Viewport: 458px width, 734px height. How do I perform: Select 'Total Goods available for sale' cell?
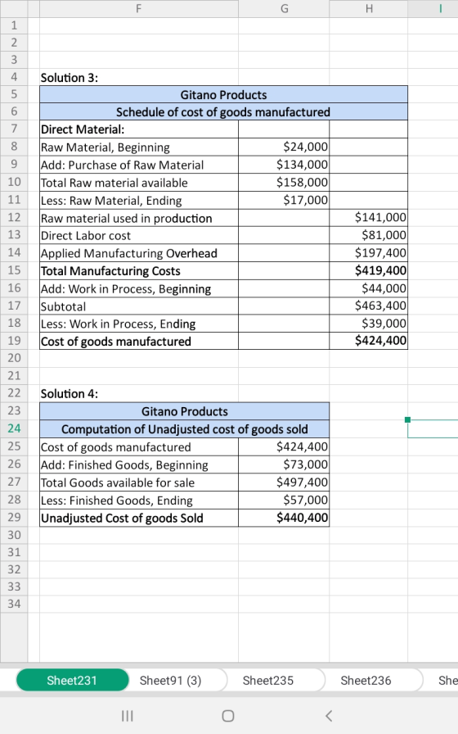(139, 483)
